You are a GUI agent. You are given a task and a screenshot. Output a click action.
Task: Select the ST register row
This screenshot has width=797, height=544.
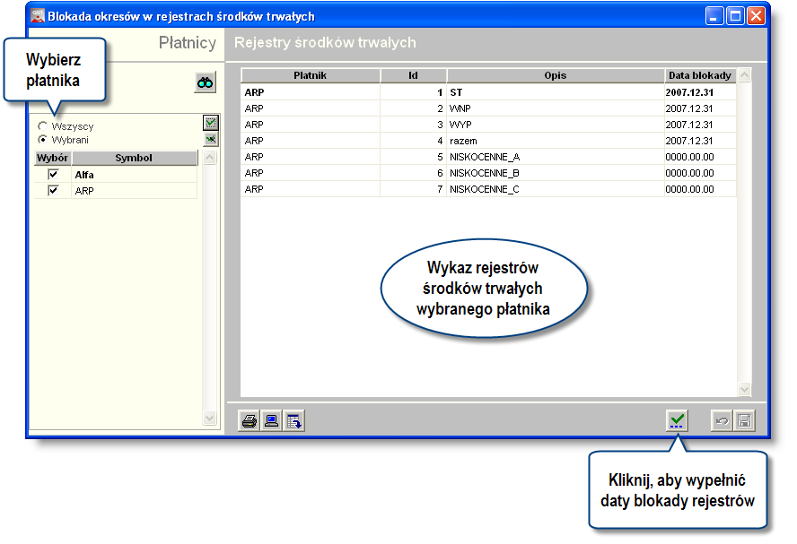pos(488,92)
